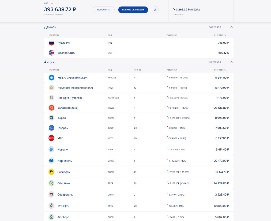Click the Mail.ru Group VK logo icon

(51, 78)
